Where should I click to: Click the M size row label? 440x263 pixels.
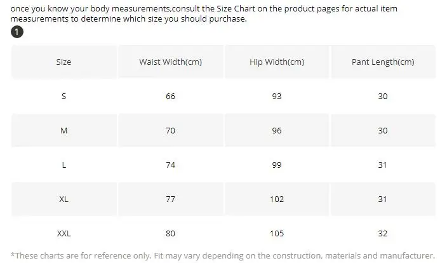[x=64, y=130]
